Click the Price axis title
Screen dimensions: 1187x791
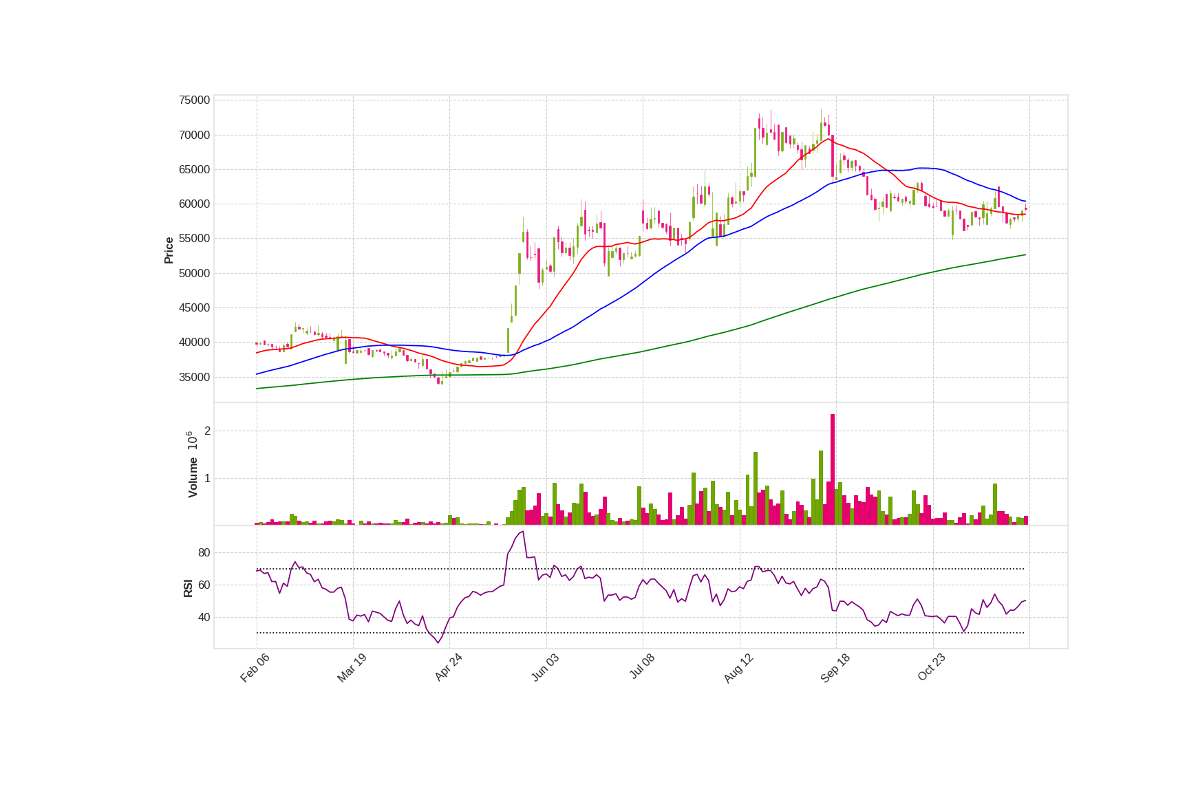tap(169, 250)
